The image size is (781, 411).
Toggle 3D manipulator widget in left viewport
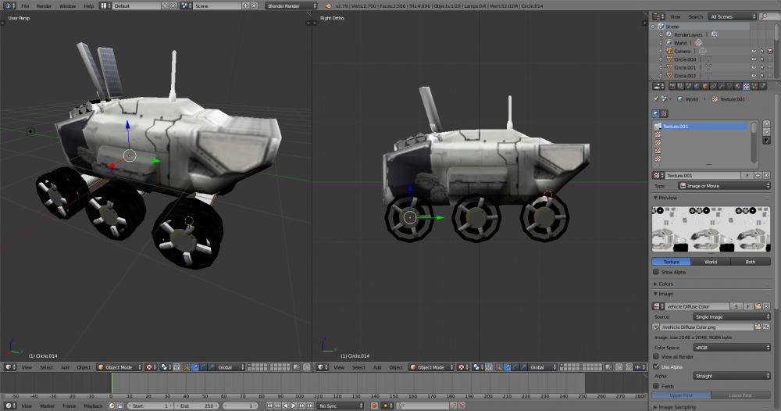pos(187,367)
